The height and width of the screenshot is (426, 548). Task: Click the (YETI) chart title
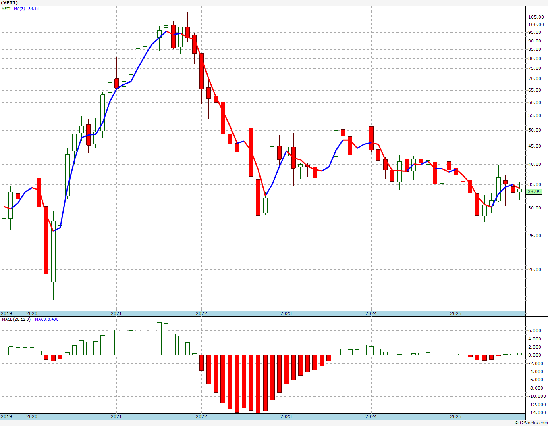pos(10,3)
